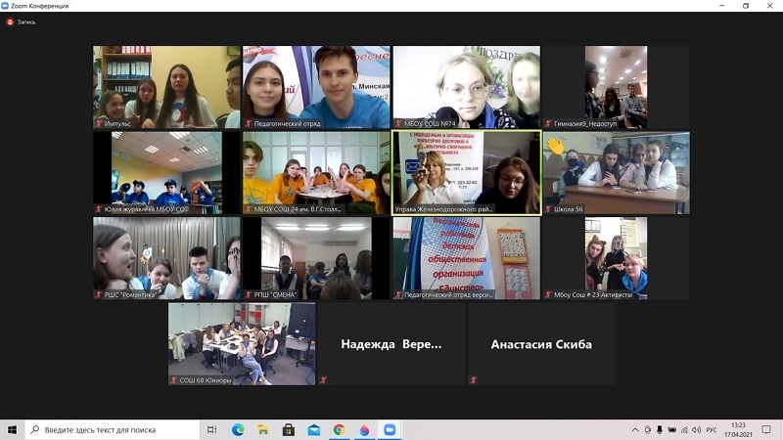
Task: Switch the РУС keyboard language indicator
Action: [x=712, y=429]
